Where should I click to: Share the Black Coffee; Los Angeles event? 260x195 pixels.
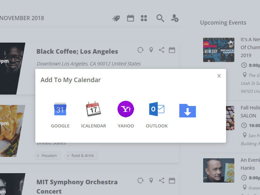point(162,50)
